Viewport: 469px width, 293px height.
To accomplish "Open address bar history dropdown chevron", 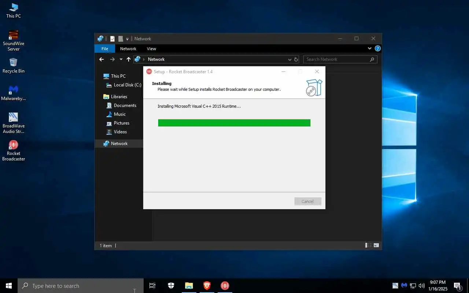I will (x=290, y=59).
